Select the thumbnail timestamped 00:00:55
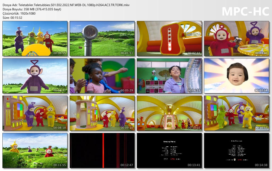Image resolution: width=272 pixels, height=171 pixels. tap(35, 39)
